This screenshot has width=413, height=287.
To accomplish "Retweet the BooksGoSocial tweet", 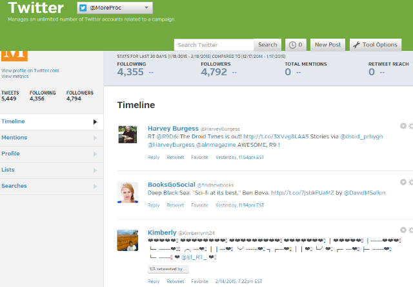I will 176,205.
